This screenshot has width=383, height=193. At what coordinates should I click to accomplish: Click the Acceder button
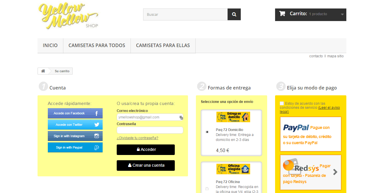click(146, 150)
